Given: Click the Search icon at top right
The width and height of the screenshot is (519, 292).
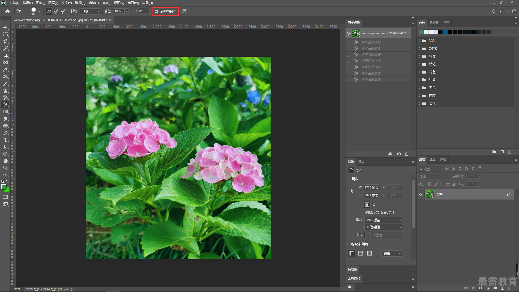Looking at the screenshot, I should click(494, 11).
